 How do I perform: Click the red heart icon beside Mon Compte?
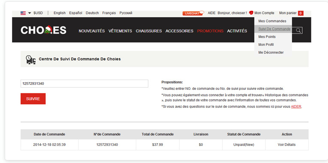[251, 13]
